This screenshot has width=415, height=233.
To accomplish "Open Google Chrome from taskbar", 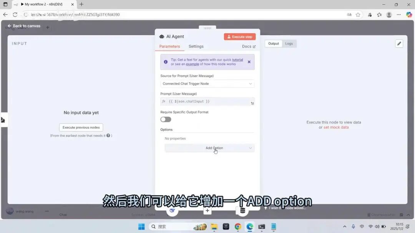I will coord(238,226).
